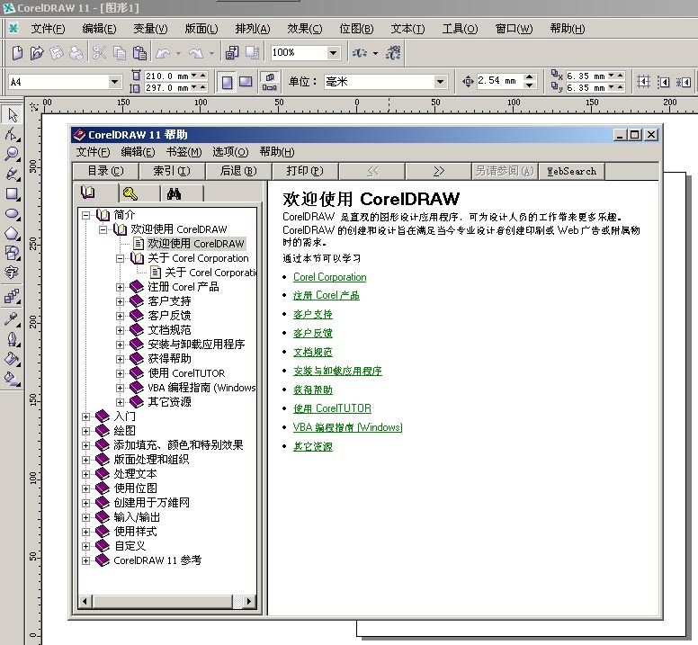The width and height of the screenshot is (698, 645).
Task: Expand the CorelDRAW 11 参考 topic
Action: click(x=86, y=560)
